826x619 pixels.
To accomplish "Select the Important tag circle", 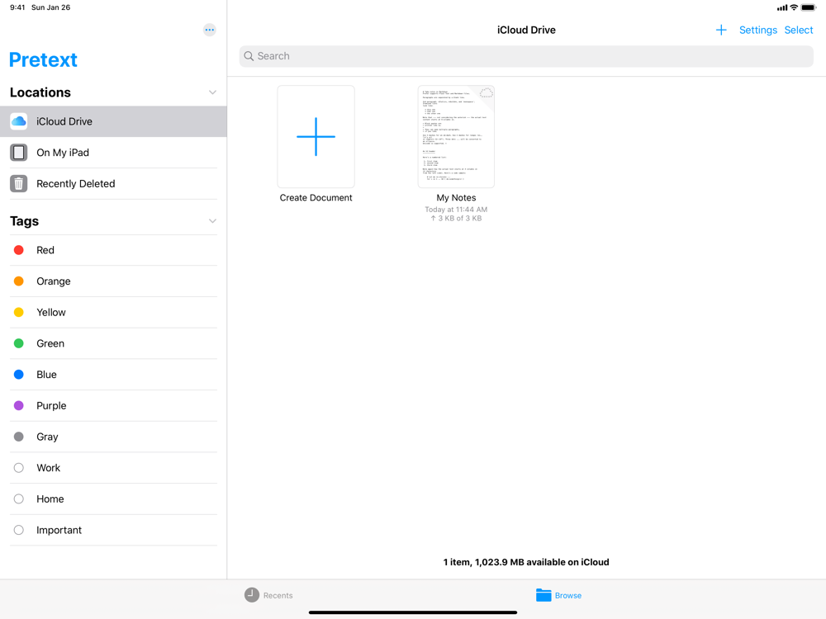I will [x=19, y=530].
